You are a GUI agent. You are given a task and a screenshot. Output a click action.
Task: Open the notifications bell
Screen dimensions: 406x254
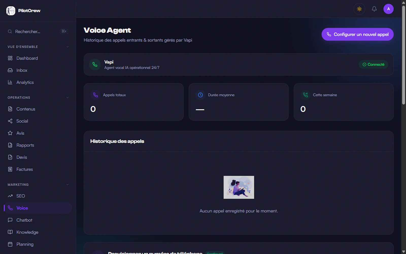(374, 9)
